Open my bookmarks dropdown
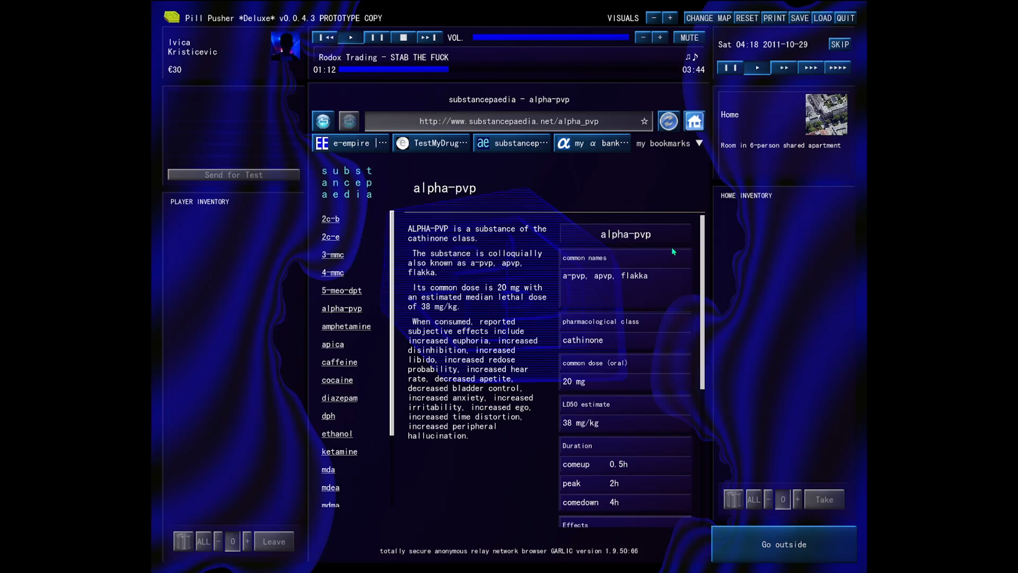 point(669,143)
